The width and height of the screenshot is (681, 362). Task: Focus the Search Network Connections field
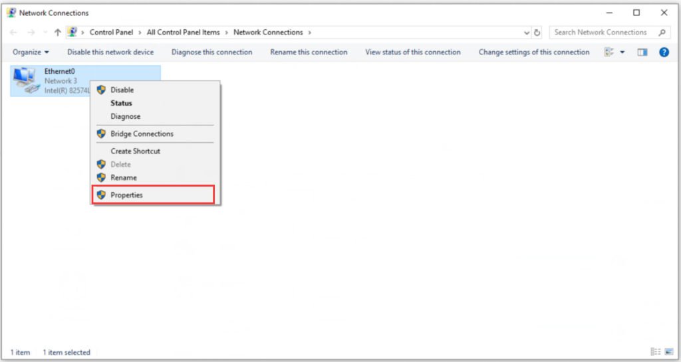(x=609, y=33)
